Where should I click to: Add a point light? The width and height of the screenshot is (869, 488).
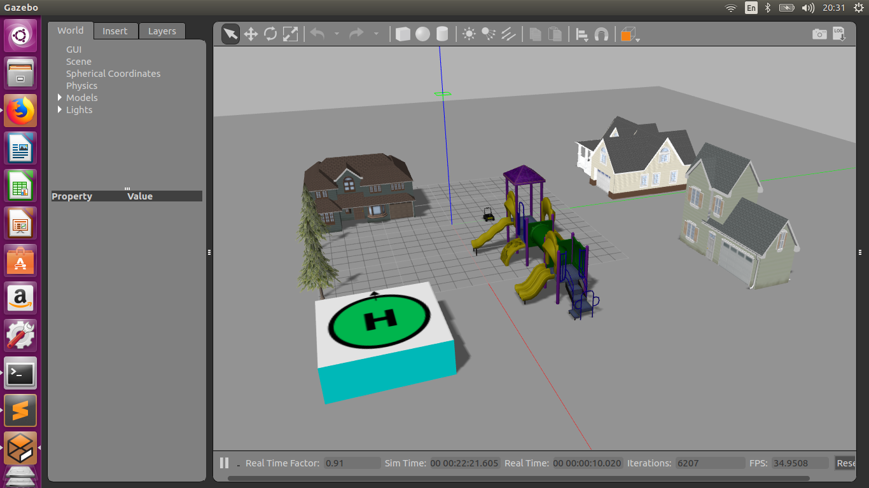point(469,34)
